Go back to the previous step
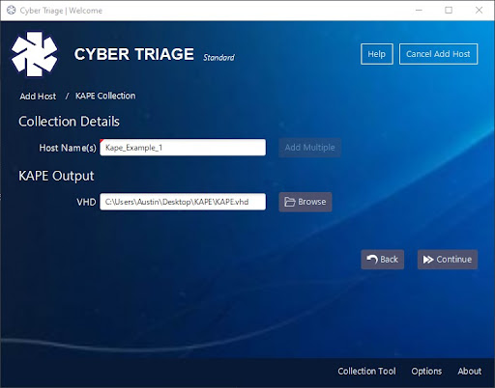495x388 pixels. pyautogui.click(x=383, y=260)
